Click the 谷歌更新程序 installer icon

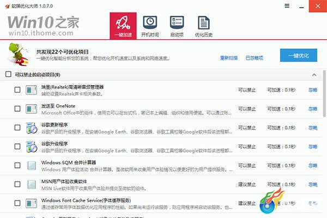pos(32,128)
